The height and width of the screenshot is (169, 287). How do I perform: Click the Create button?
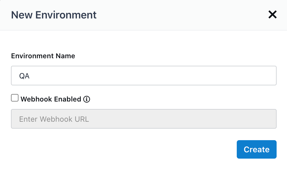click(256, 149)
